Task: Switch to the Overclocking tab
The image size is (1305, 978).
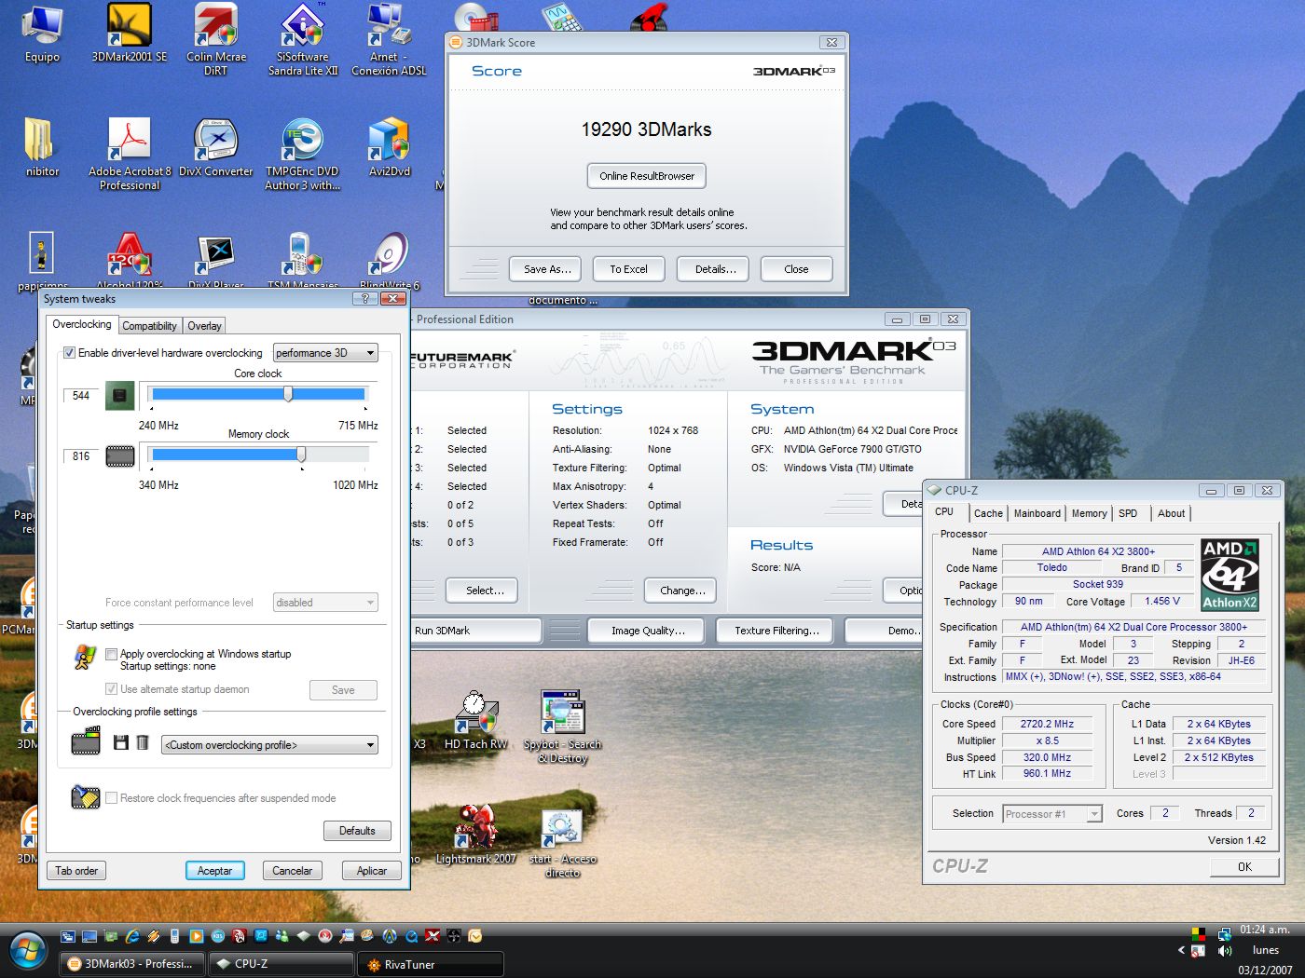Action: click(81, 324)
